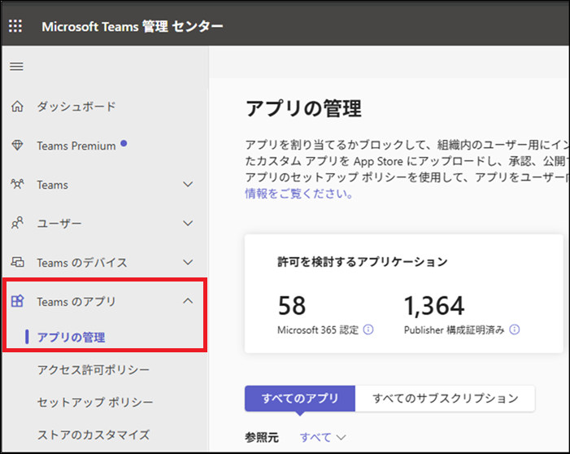
Task: Open the app launcher waffle icon
Action: pyautogui.click(x=15, y=26)
